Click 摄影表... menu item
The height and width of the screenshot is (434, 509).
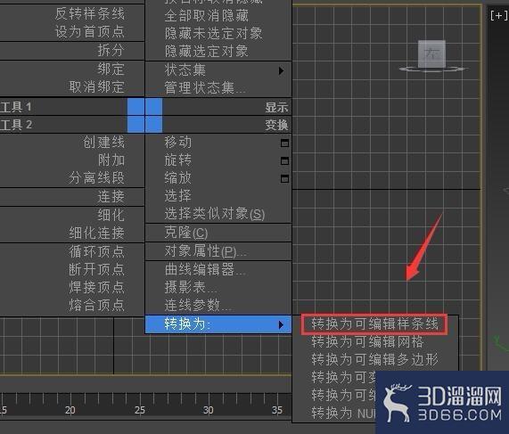coord(191,287)
